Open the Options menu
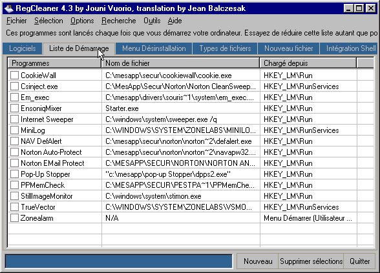This screenshot has height=273, width=380. click(82, 21)
